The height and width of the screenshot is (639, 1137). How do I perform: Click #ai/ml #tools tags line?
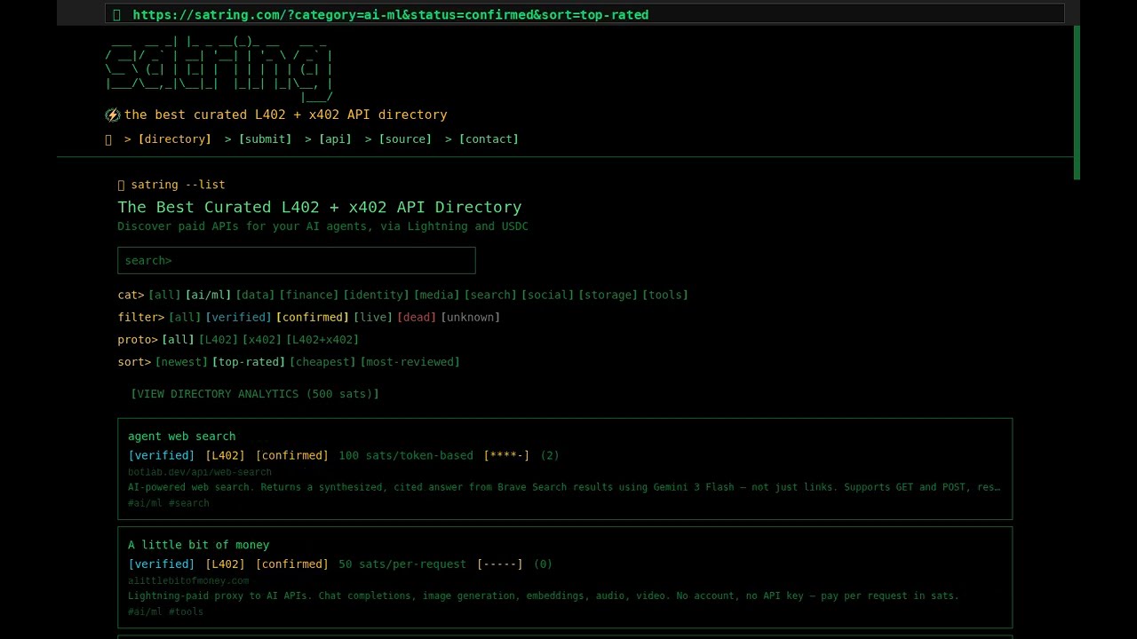click(166, 611)
